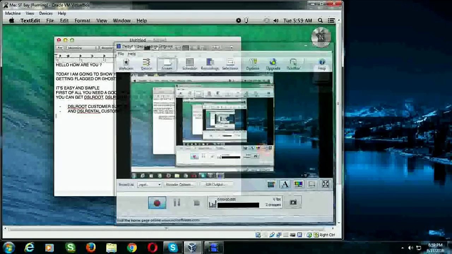The height and width of the screenshot is (254, 452).
Task: Open Google Chrome from the taskbar
Action: (132, 248)
